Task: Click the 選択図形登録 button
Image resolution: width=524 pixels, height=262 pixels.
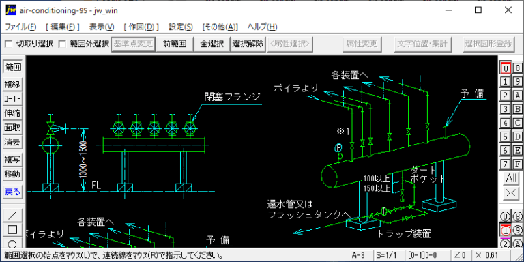Action: (489, 44)
